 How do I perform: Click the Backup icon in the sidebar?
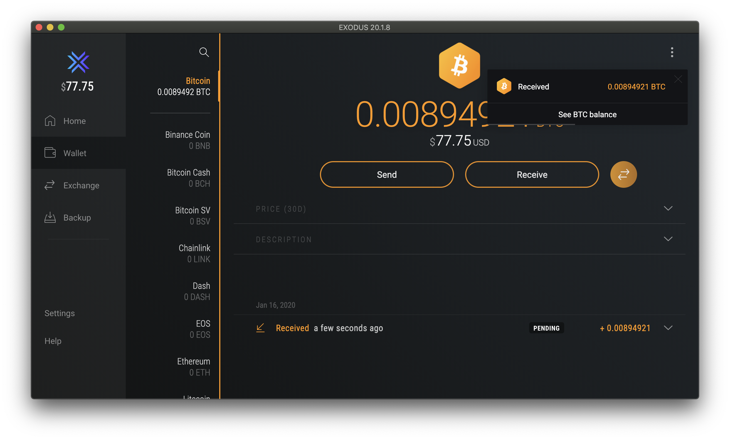50,217
